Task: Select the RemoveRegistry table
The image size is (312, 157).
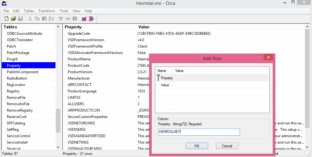Action: click(x=29, y=110)
